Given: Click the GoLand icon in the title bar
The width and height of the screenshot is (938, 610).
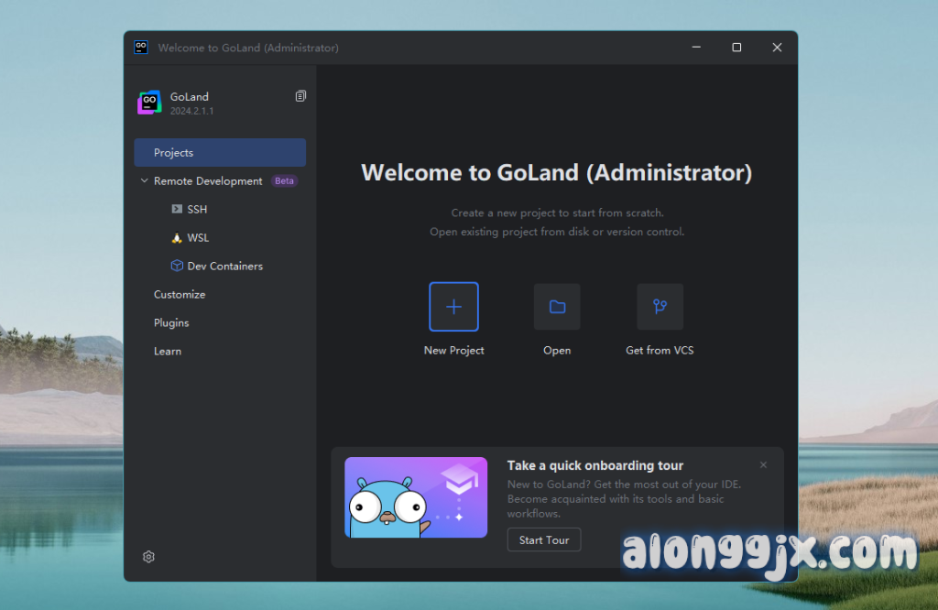Looking at the screenshot, I should (x=141, y=48).
